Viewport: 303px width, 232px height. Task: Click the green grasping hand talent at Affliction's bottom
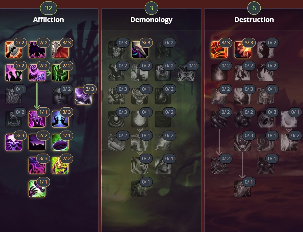(37, 189)
